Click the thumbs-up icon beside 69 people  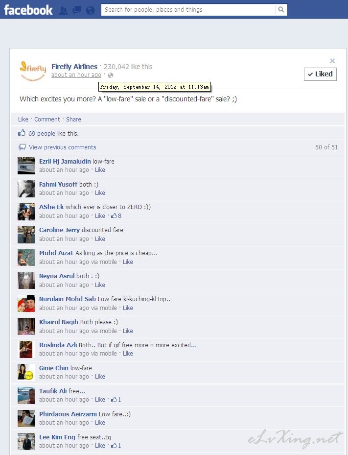[x=22, y=133]
